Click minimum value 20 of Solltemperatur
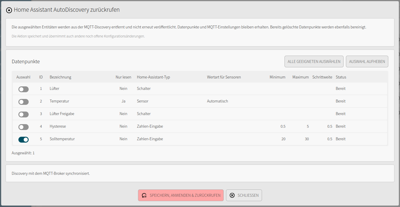This screenshot has width=400, height=207. pyautogui.click(x=283, y=139)
